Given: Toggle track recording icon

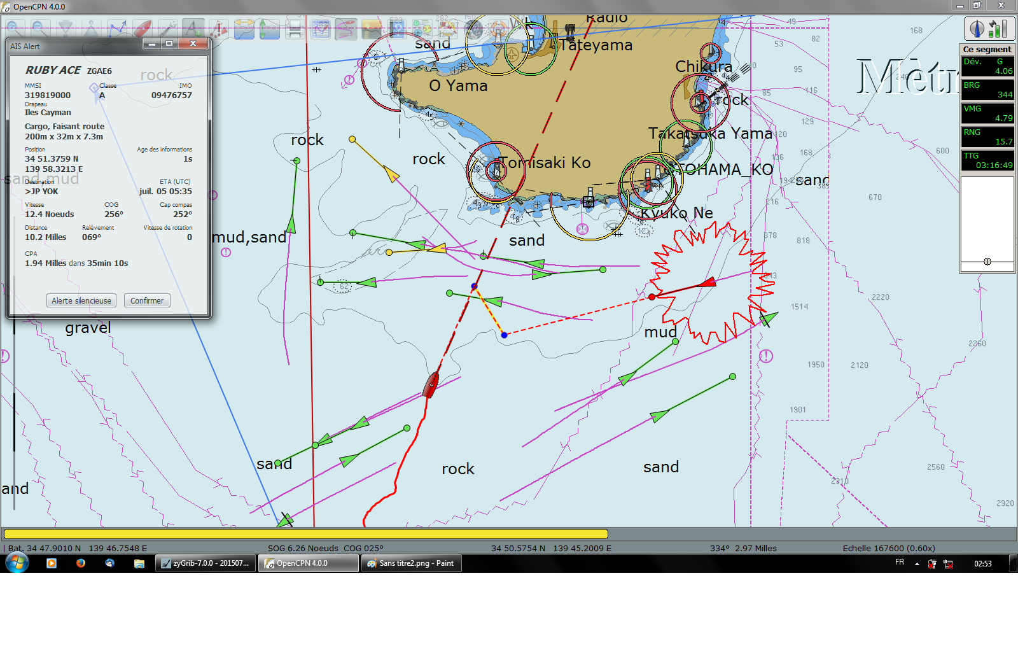Looking at the screenshot, I should (x=345, y=29).
